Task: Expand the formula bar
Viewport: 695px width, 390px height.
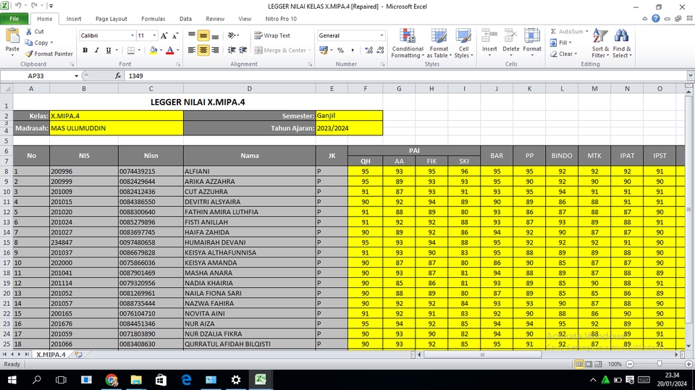Action: [690, 76]
